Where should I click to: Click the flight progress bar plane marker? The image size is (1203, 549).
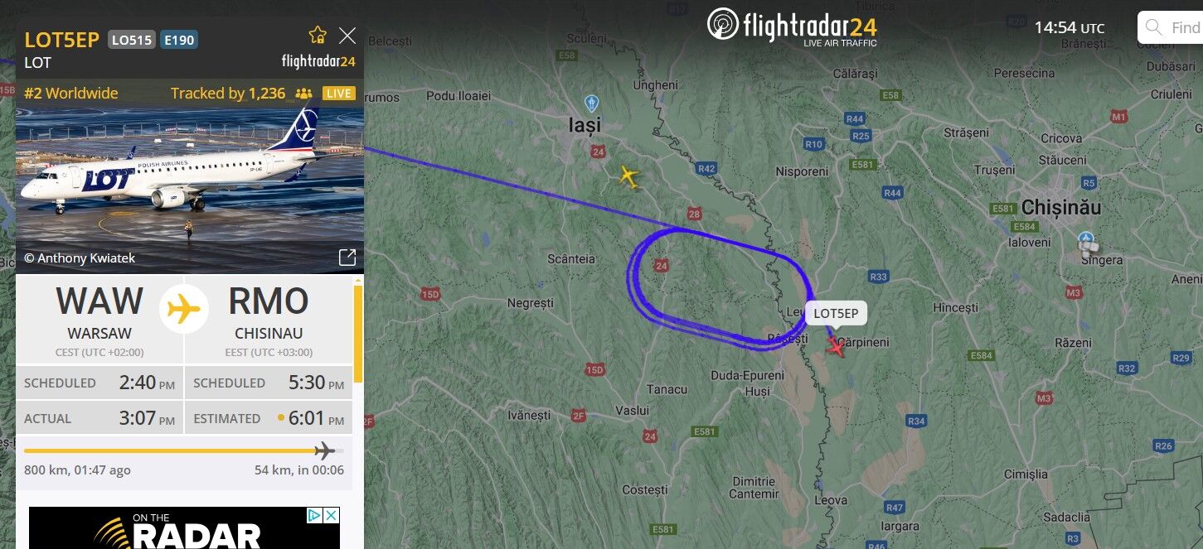tap(325, 450)
